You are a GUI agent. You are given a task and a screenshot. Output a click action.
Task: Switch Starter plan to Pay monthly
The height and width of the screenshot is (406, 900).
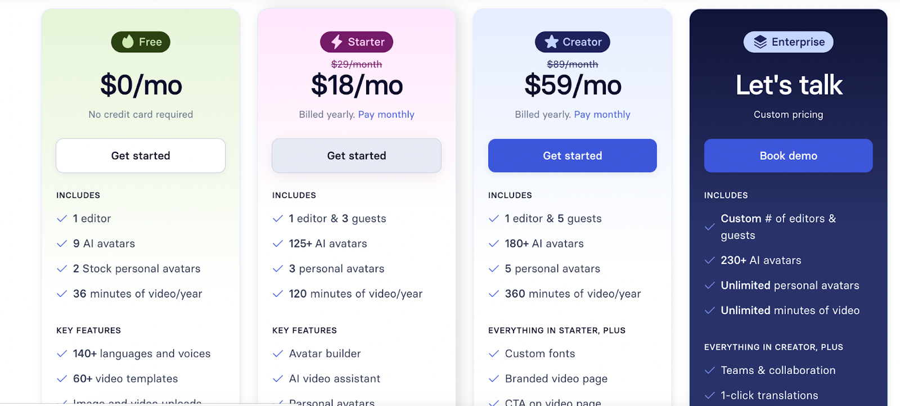[386, 115]
